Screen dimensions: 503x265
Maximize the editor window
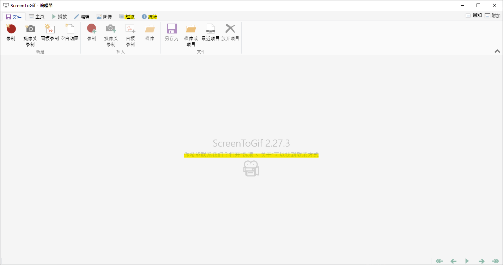pyautogui.click(x=478, y=5)
